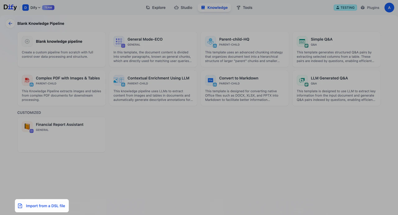Screen dimensions: 398x215
Task: Select the Convert to Markdown title
Action: click(x=239, y=78)
